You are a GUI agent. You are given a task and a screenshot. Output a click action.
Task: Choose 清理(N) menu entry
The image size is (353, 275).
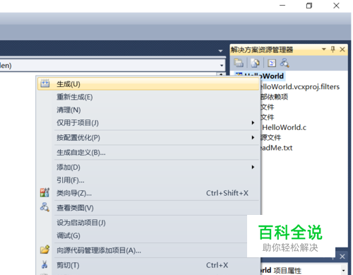pyautogui.click(x=148, y=110)
